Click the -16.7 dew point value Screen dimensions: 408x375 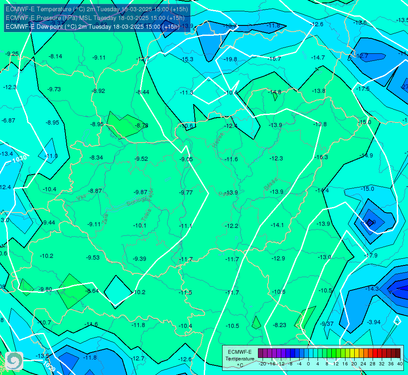[274, 59]
